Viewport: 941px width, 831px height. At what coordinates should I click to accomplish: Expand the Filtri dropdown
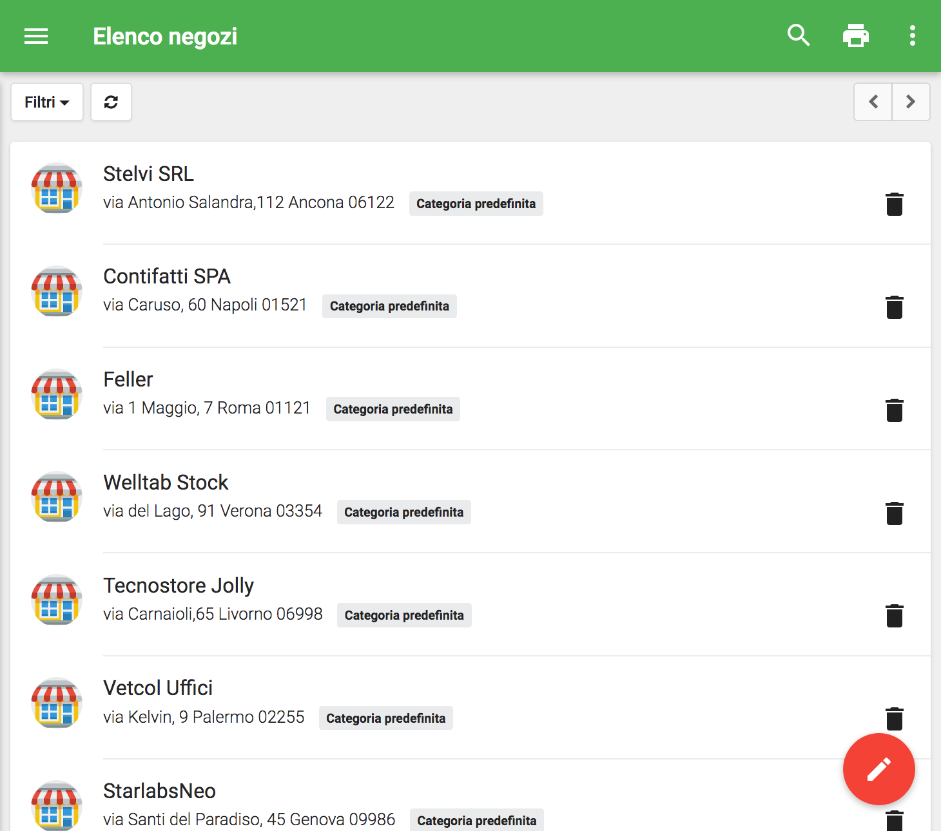coord(47,102)
